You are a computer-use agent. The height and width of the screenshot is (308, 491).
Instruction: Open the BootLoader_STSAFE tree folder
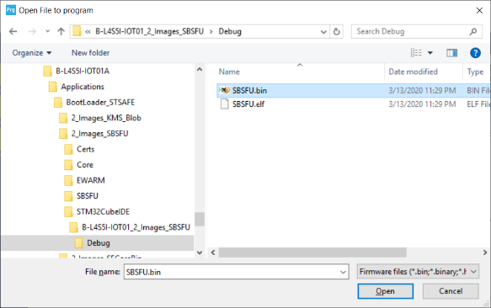pyautogui.click(x=100, y=103)
